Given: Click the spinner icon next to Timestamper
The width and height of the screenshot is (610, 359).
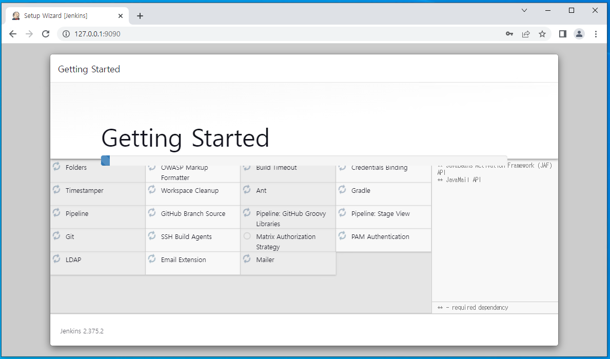Looking at the screenshot, I should click(x=56, y=189).
